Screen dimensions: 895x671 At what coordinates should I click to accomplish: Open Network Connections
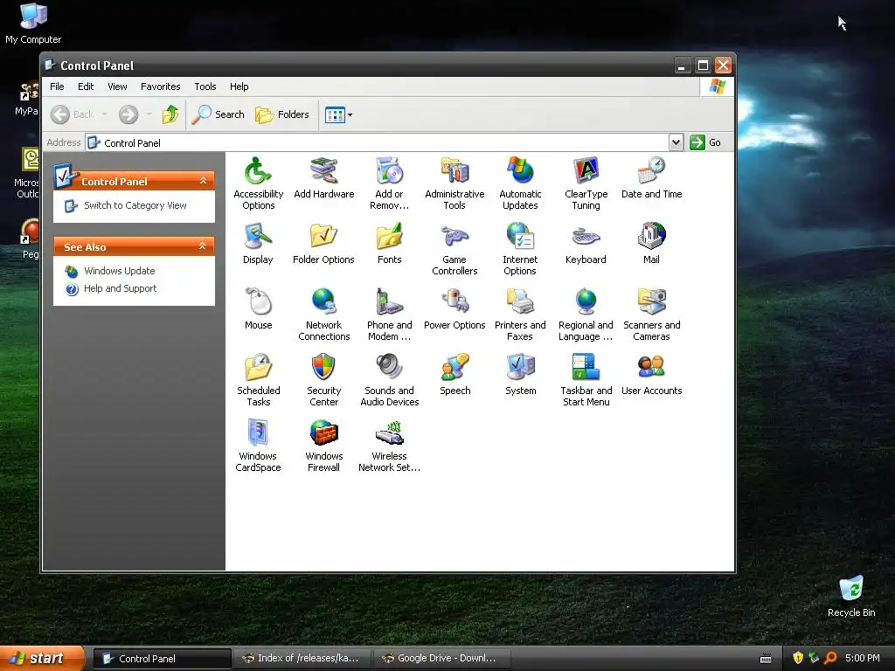point(323,315)
